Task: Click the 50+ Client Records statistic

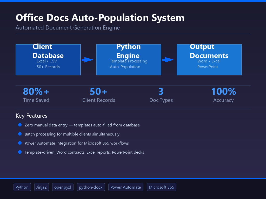Action: coord(99,95)
